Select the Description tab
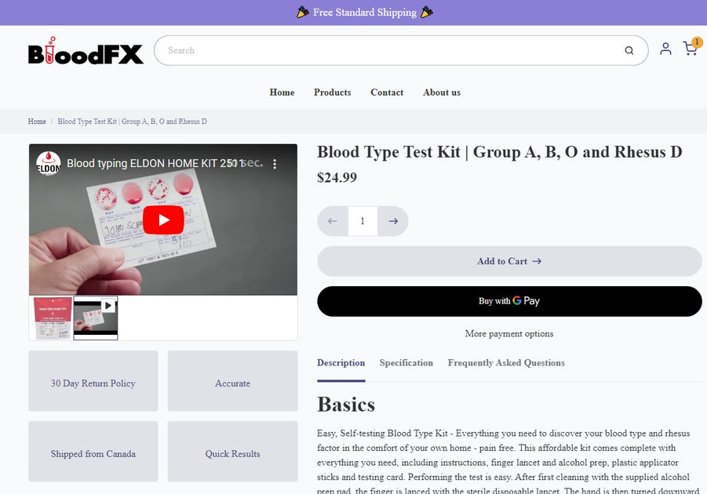707x494 pixels. tap(341, 362)
